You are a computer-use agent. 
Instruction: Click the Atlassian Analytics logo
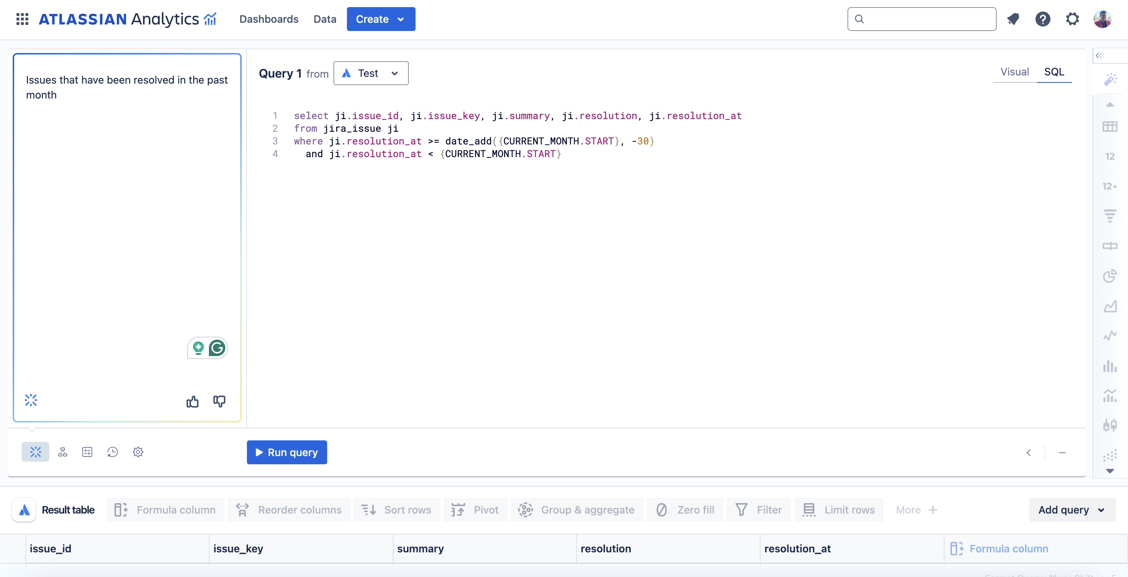point(128,19)
